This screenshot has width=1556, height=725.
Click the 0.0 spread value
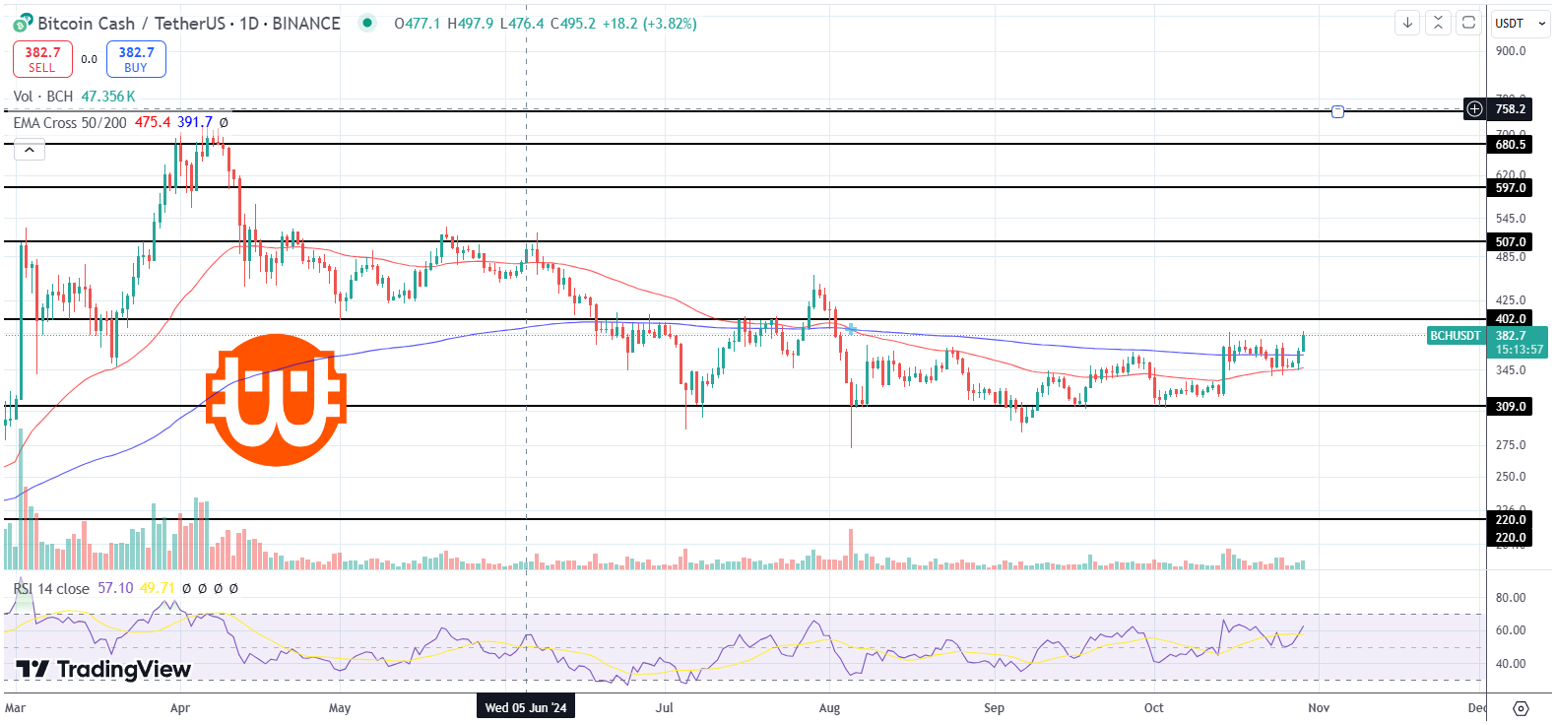[90, 59]
